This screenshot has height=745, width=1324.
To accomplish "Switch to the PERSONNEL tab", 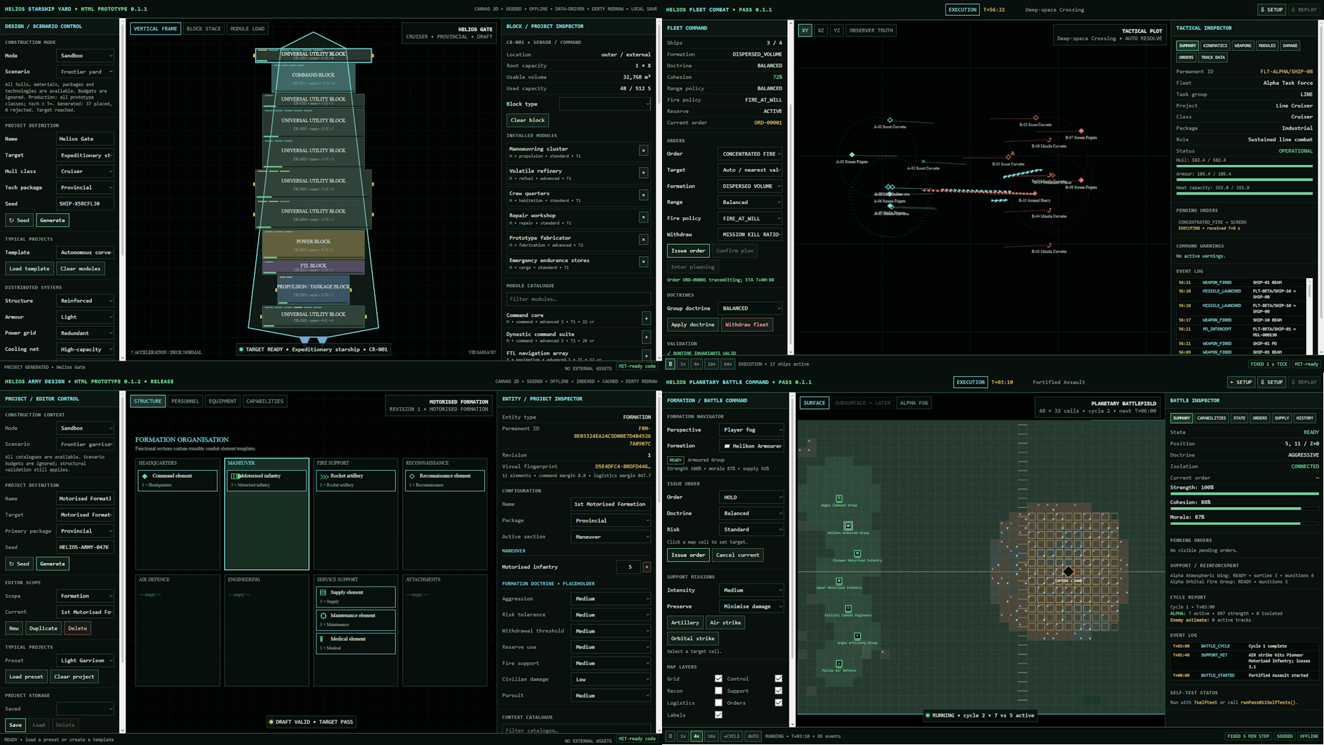I will (185, 401).
